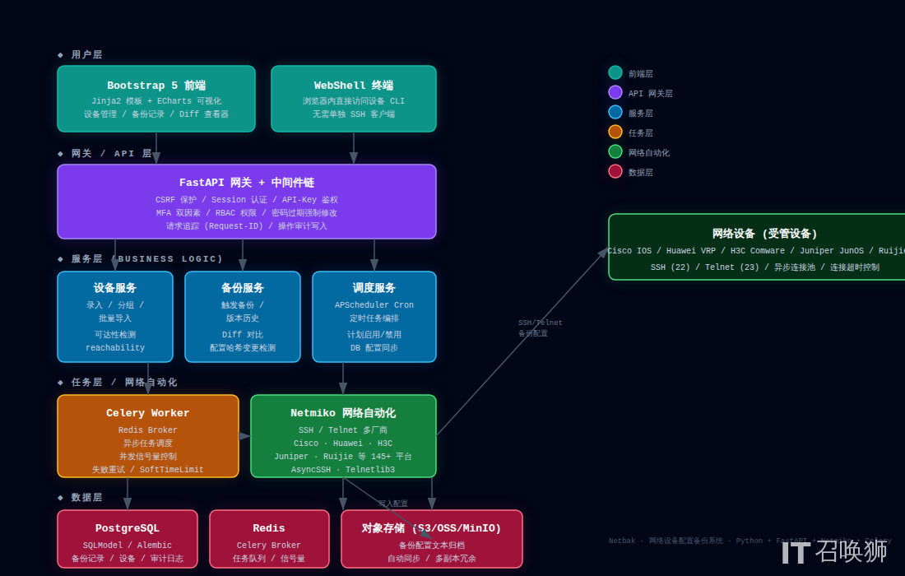Click the text 浏览器内直接访问设备 CLI

[x=354, y=101]
